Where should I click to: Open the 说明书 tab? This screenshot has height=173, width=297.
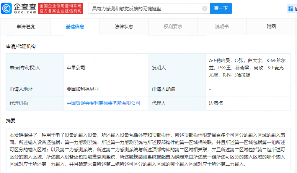click(222, 27)
